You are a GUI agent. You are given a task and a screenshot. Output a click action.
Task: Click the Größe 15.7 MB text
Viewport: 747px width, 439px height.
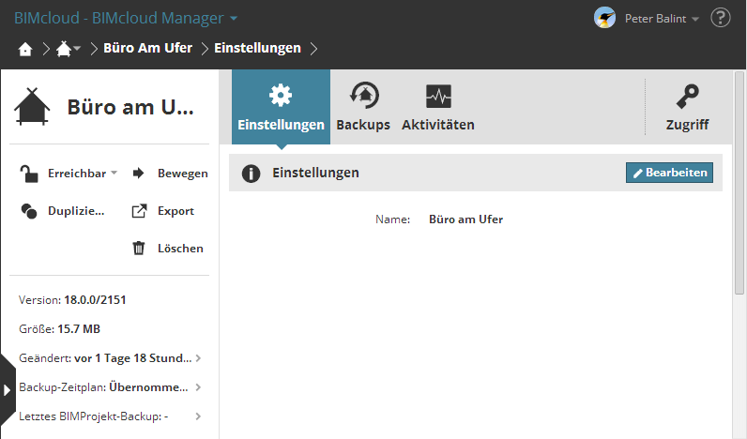[59, 329]
